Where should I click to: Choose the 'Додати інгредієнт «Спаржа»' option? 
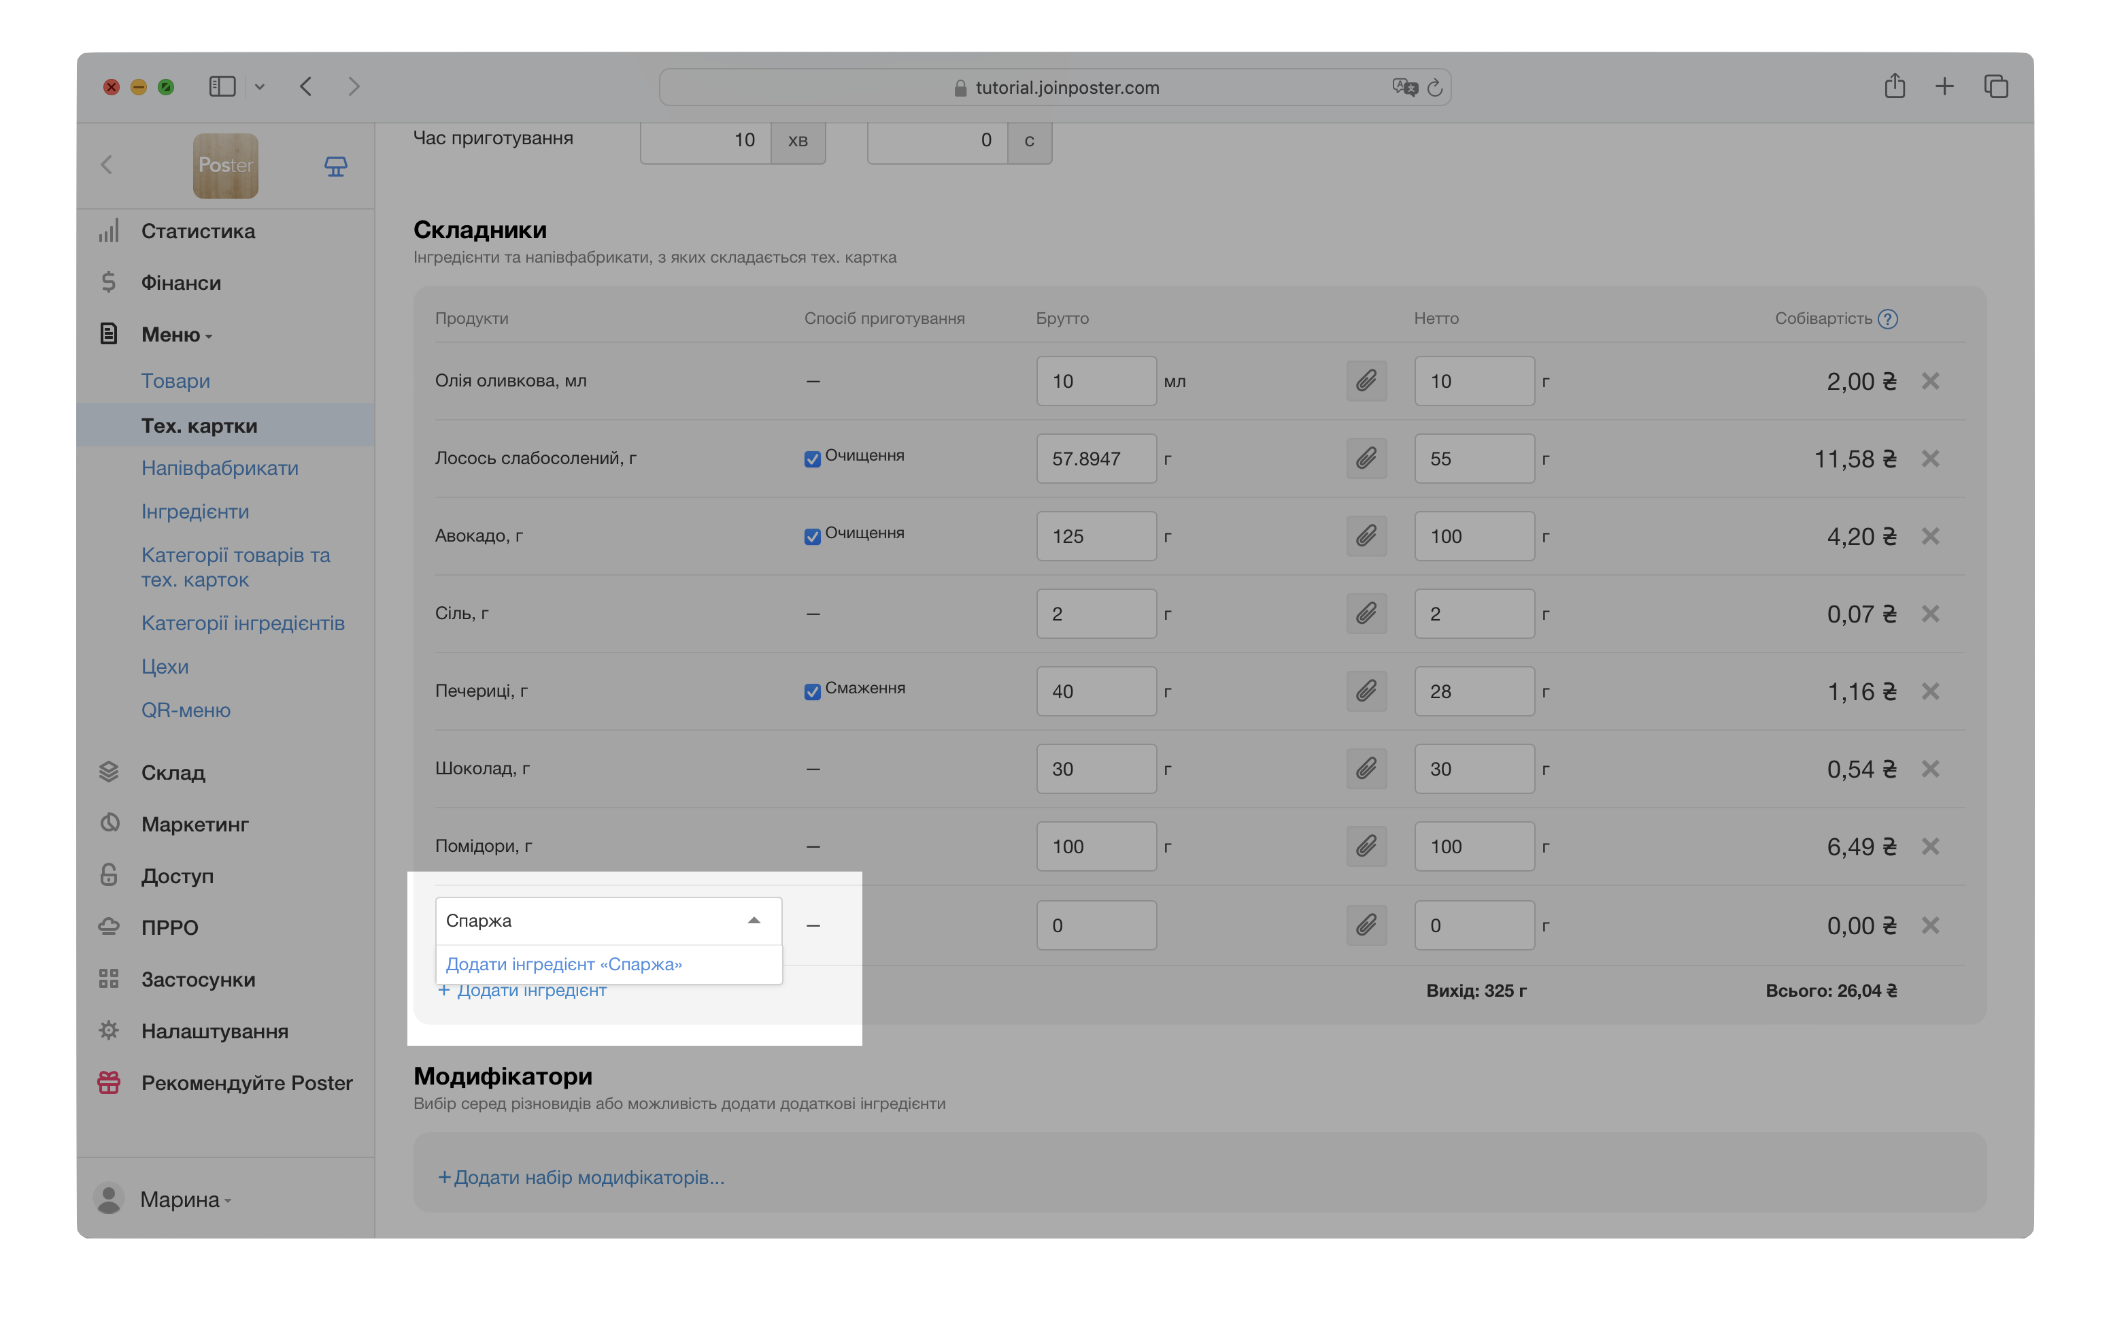564,965
